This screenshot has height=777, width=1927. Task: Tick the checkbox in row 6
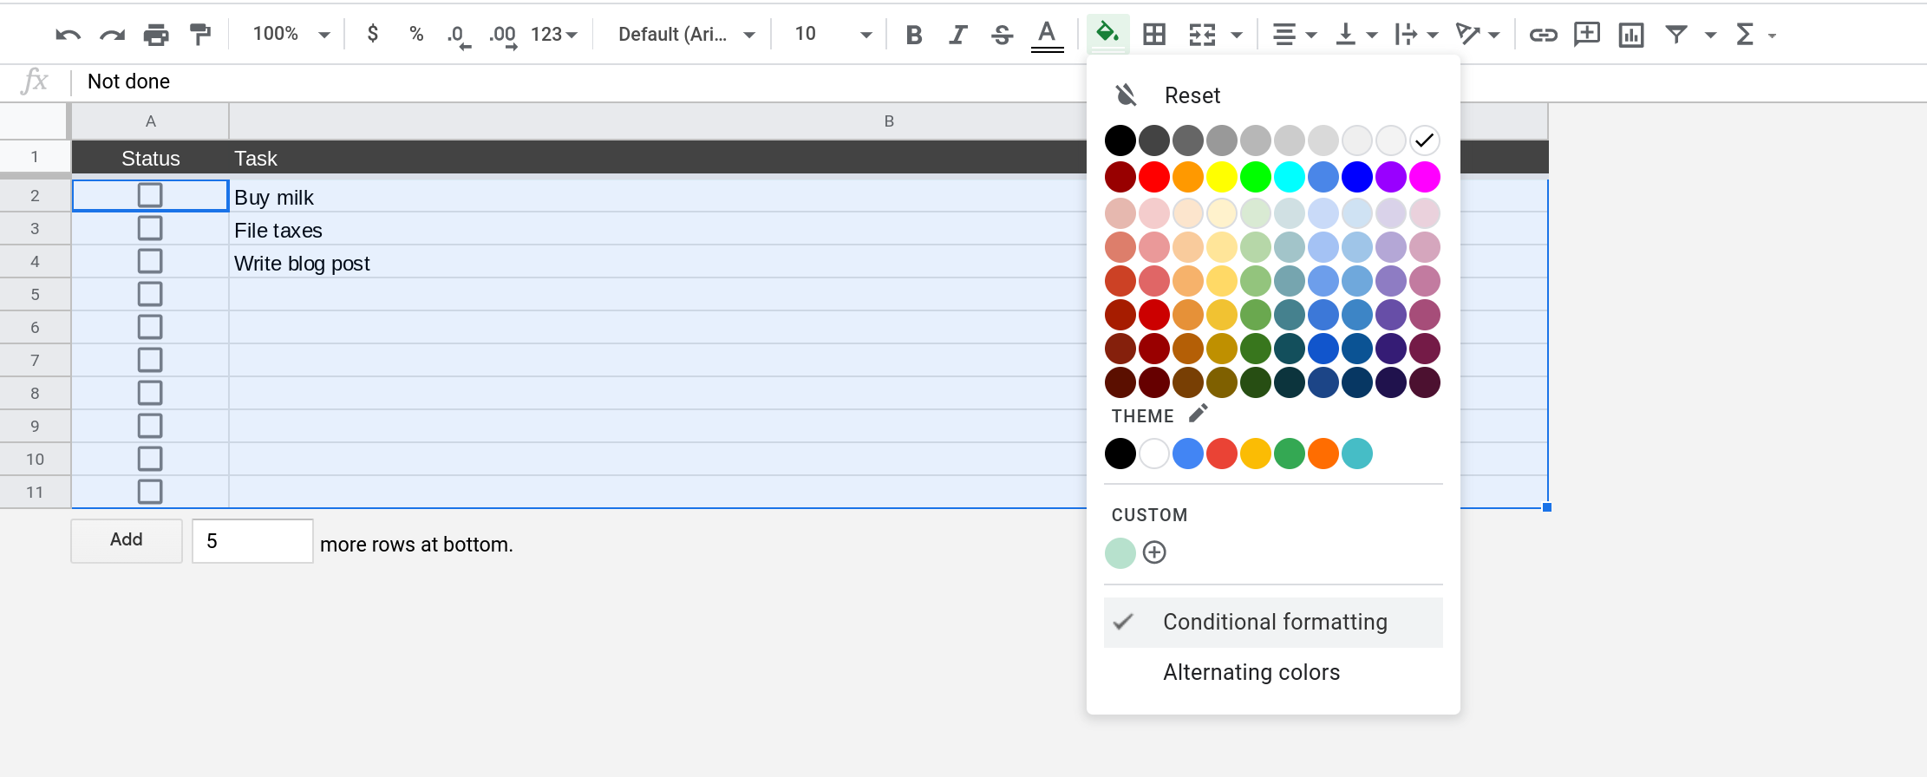click(150, 327)
